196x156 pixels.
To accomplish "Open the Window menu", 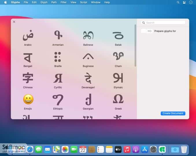I will coord(96,2).
